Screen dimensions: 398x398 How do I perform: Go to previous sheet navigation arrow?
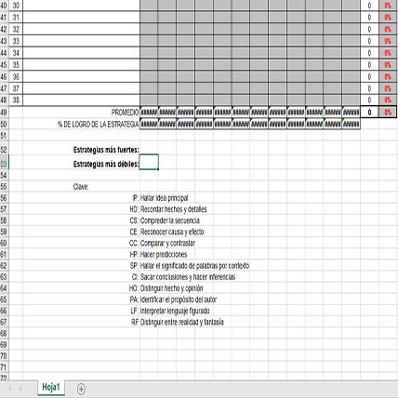tap(10, 389)
